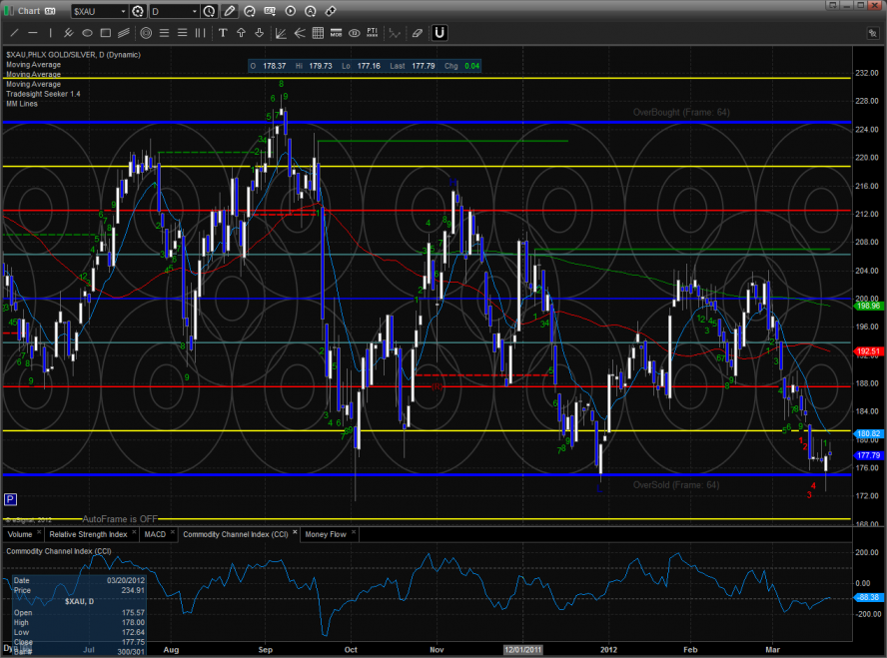Viewport: 887px width, 658px height.
Task: Insert an up arrow marker
Action: click(x=242, y=32)
